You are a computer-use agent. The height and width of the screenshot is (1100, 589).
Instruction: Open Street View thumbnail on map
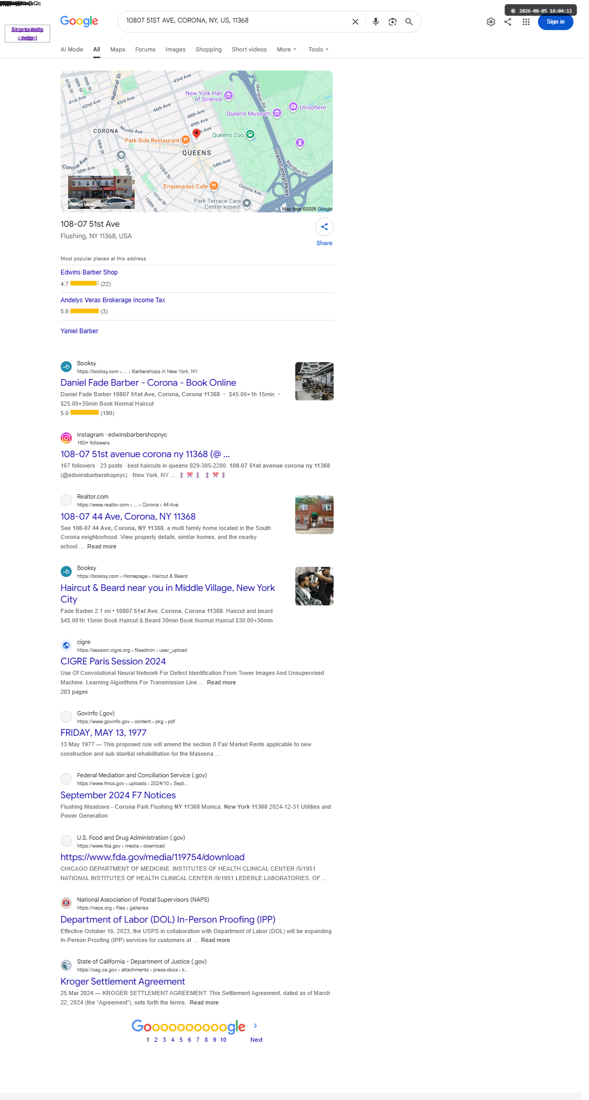point(101,193)
